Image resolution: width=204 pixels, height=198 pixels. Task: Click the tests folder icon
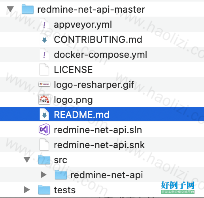point(44,190)
